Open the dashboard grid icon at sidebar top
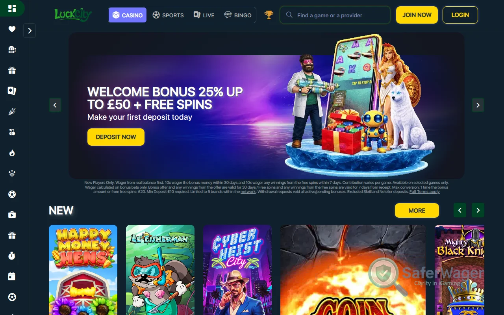This screenshot has height=315, width=504. click(x=12, y=8)
